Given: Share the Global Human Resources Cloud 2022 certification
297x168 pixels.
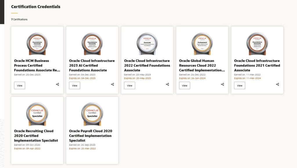Looking at the screenshot, I should click(222, 84).
